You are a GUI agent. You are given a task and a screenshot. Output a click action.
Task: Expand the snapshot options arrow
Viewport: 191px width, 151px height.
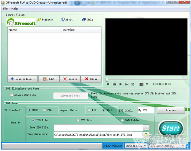coord(147,84)
